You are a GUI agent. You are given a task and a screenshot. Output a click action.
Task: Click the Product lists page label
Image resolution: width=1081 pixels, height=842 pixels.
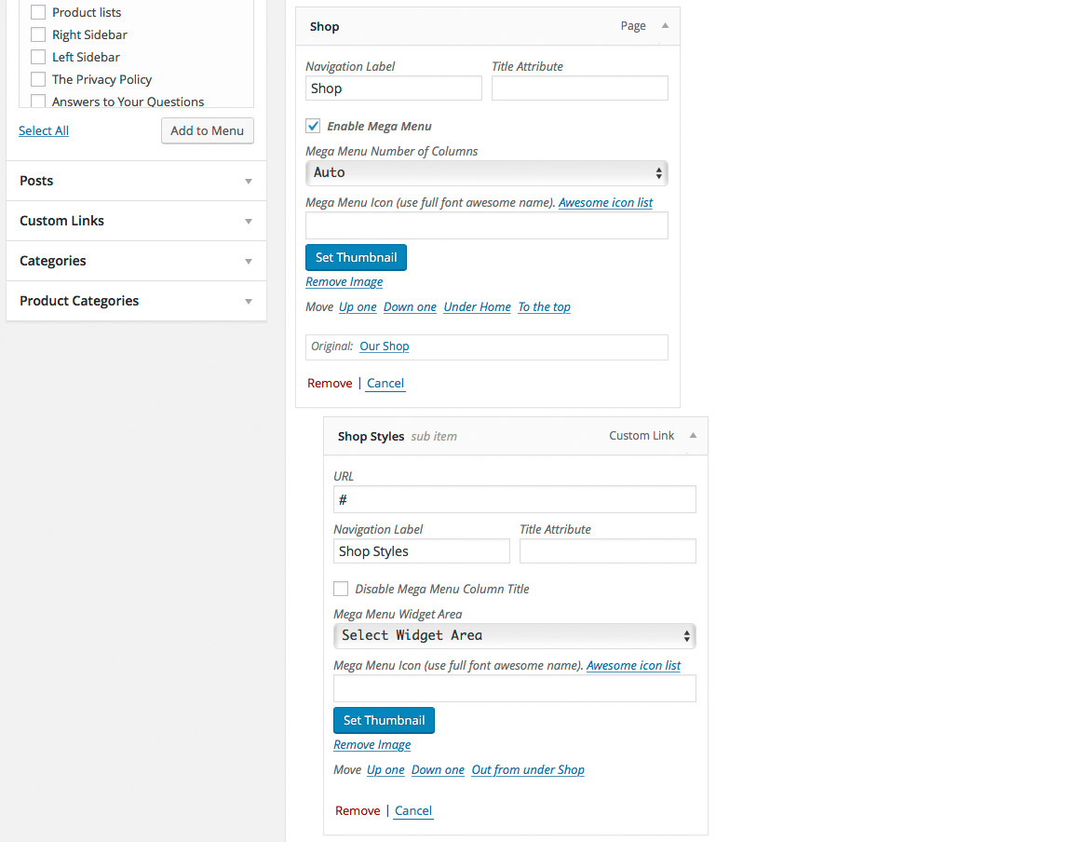pyautogui.click(x=87, y=12)
